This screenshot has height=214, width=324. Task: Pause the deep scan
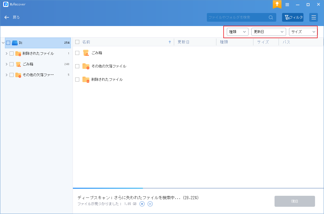click(x=150, y=204)
